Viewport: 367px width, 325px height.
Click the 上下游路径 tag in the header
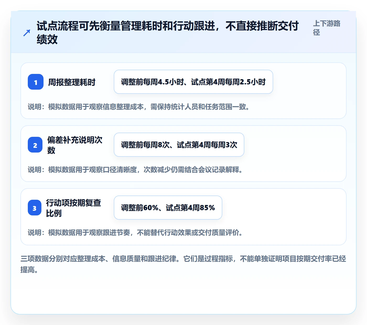327,28
